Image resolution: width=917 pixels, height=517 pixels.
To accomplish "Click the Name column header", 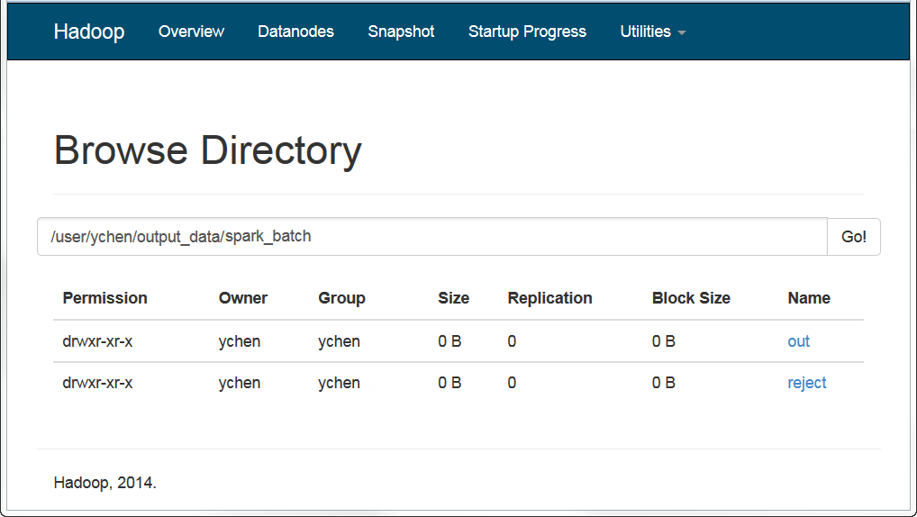I will point(809,298).
